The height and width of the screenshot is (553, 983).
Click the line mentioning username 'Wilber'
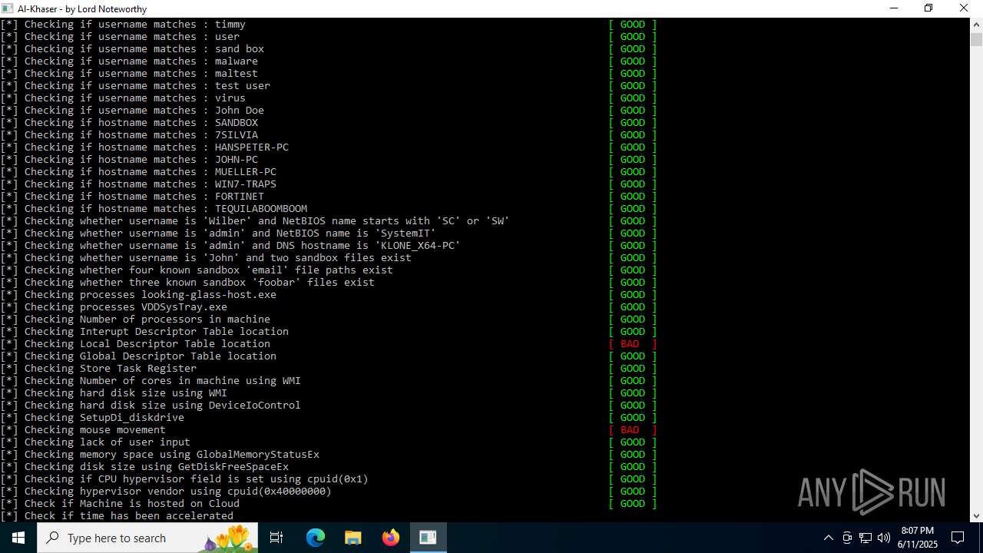pyautogui.click(x=255, y=221)
